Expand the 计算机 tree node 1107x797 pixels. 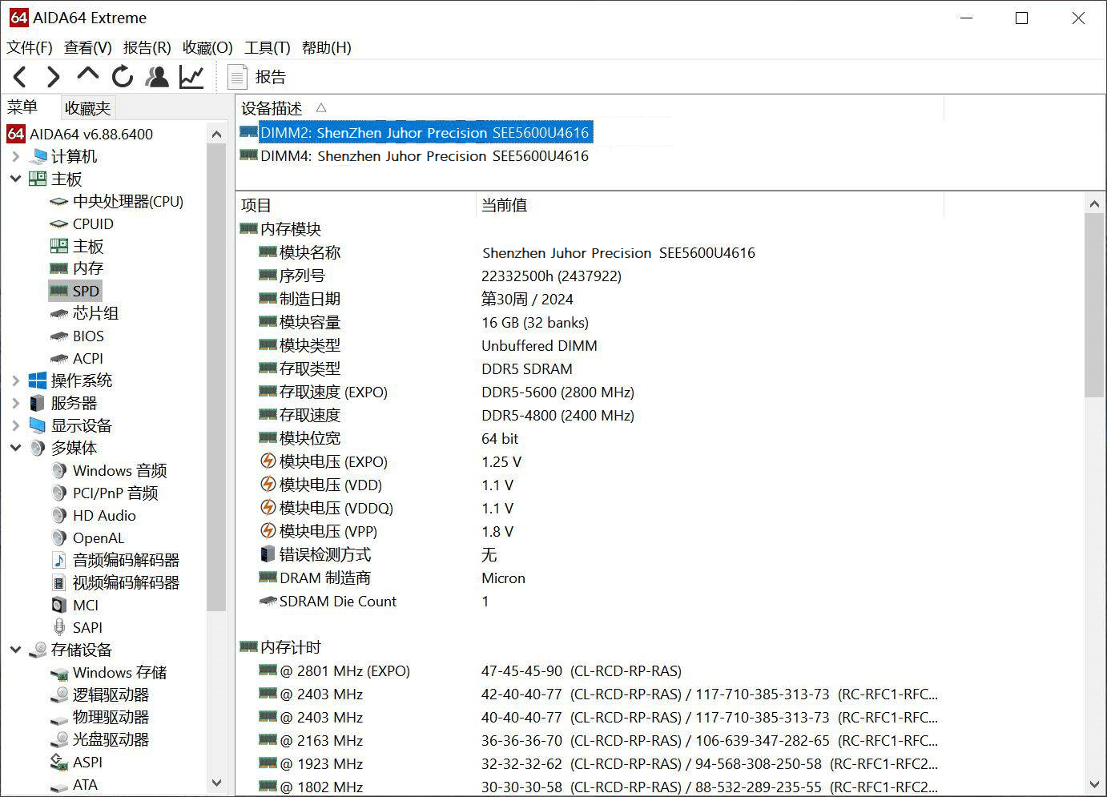tap(15, 156)
